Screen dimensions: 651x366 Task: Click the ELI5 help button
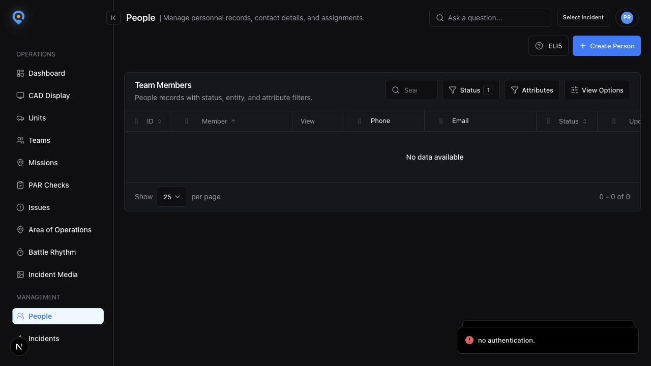pyautogui.click(x=548, y=46)
